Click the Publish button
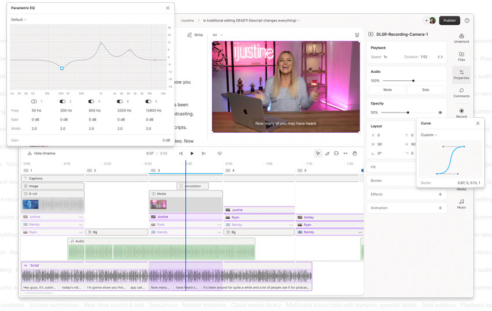 [x=449, y=20]
